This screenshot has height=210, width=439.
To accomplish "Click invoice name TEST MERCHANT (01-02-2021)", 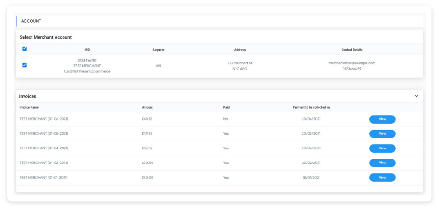I will (44, 163).
